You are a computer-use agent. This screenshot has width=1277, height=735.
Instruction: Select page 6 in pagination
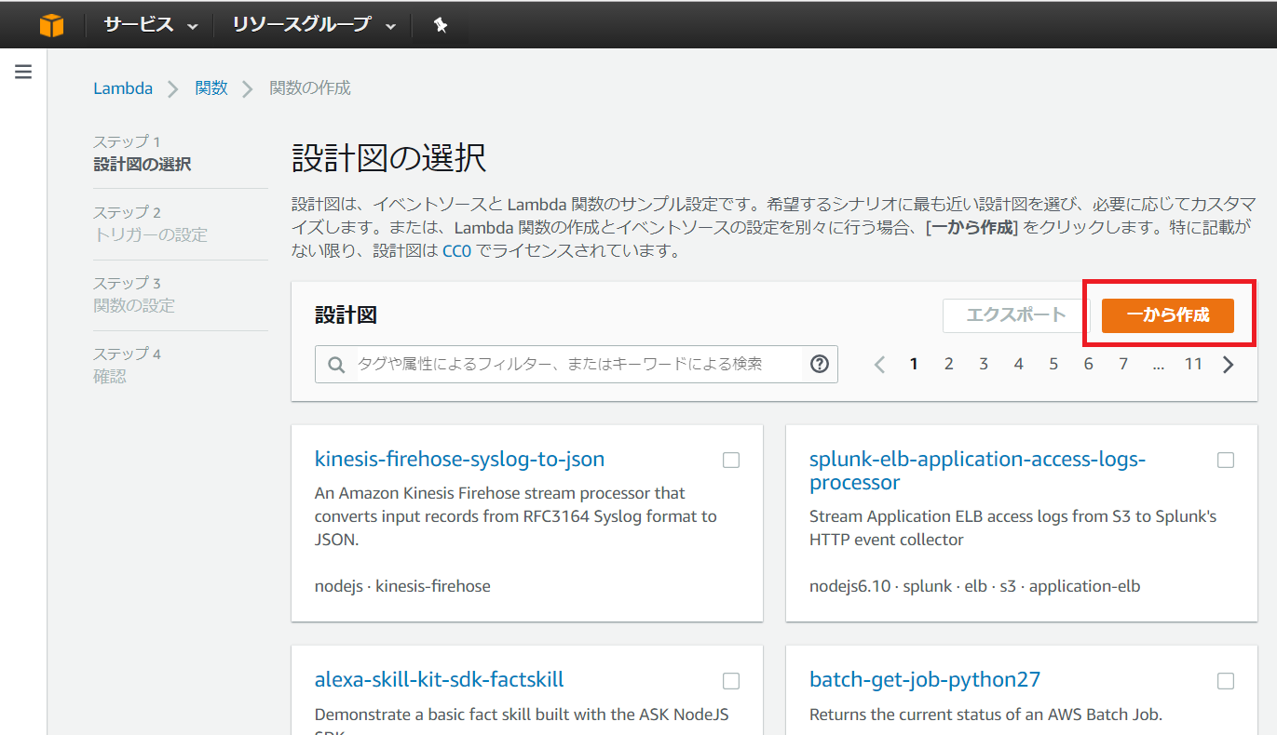pos(1088,365)
